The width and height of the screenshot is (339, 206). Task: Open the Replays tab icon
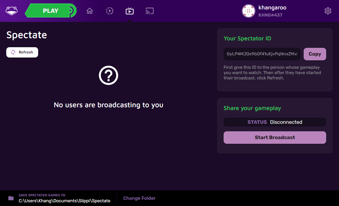click(109, 11)
